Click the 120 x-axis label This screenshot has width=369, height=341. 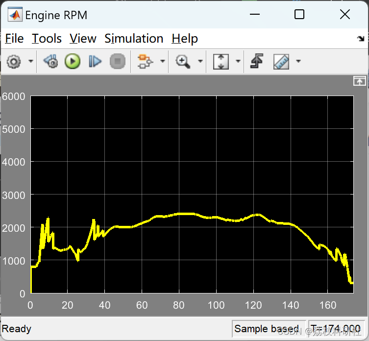(253, 305)
